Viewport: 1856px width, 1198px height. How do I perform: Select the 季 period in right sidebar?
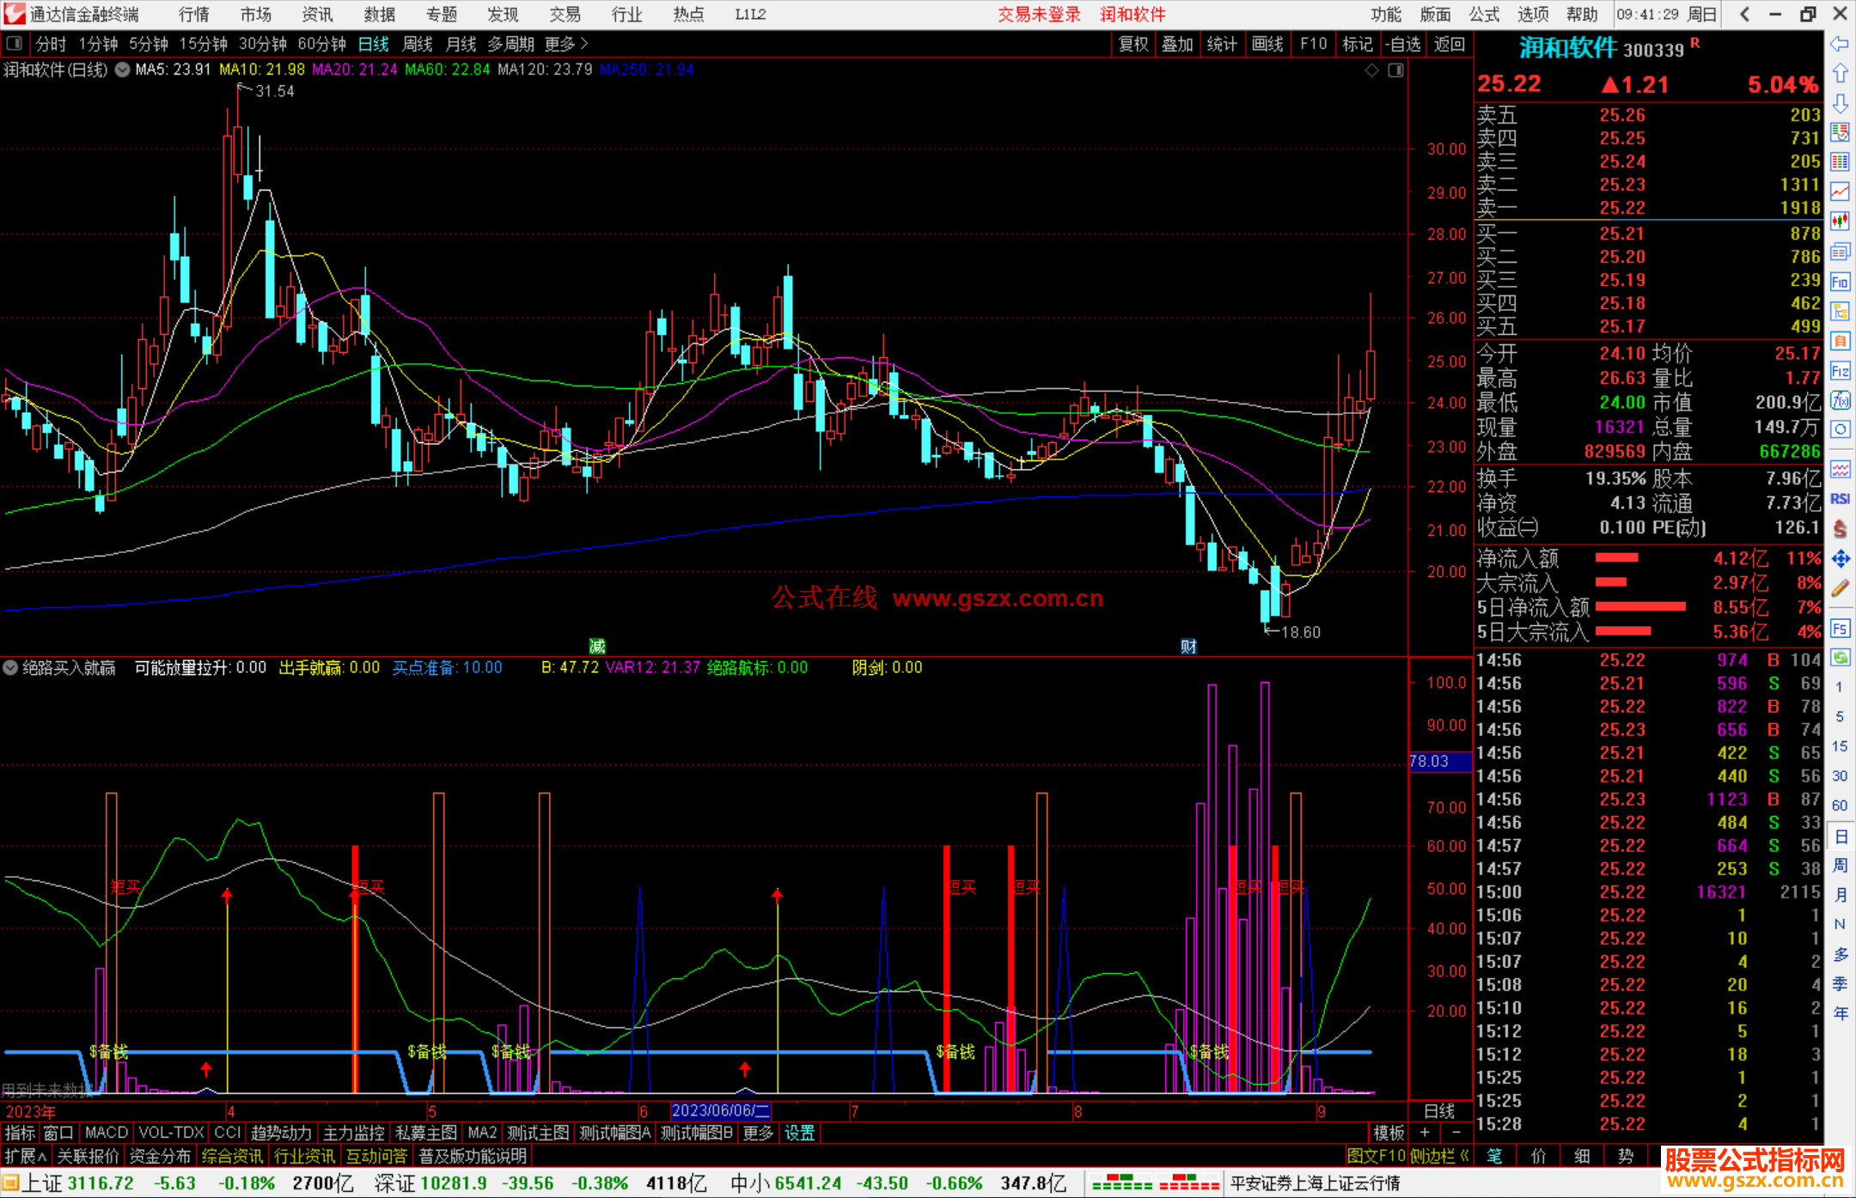[1840, 983]
